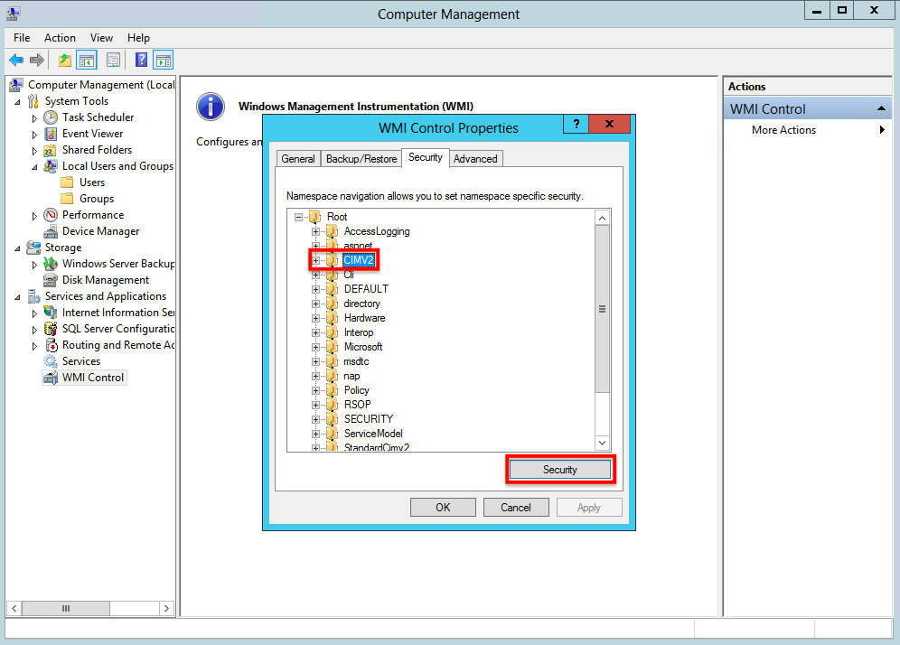
Task: Switch to the General tab
Action: click(298, 159)
